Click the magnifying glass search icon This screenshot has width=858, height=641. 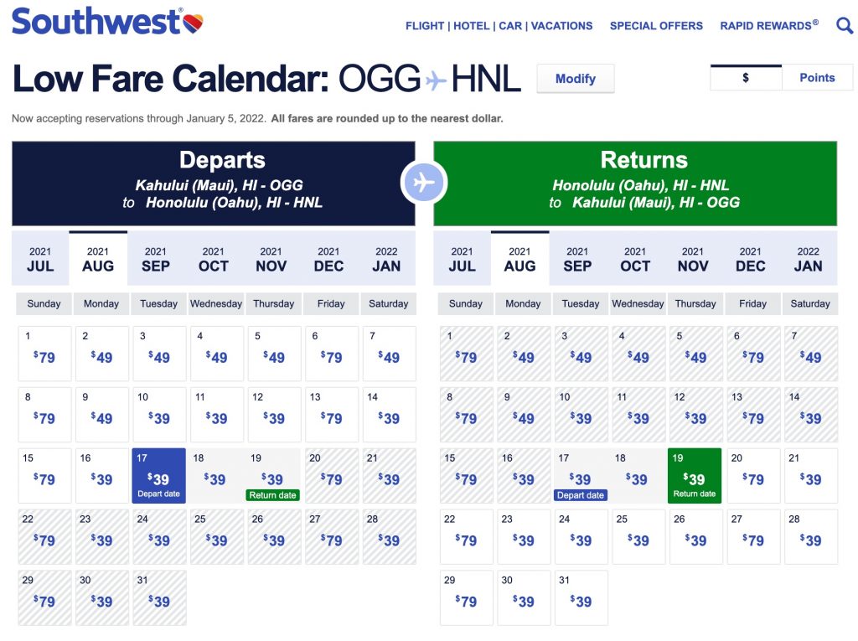point(845,26)
